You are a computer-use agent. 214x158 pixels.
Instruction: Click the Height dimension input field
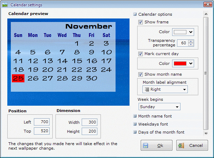click(x=89, y=131)
